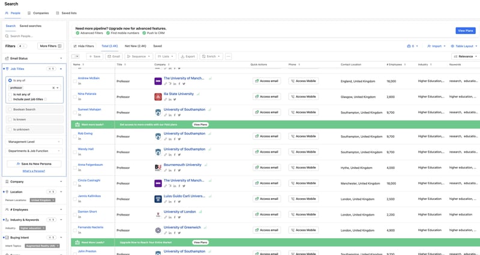Screen dimensions: 480x255
Task: Open the 'What's a Persona?' link
Action: point(34,171)
